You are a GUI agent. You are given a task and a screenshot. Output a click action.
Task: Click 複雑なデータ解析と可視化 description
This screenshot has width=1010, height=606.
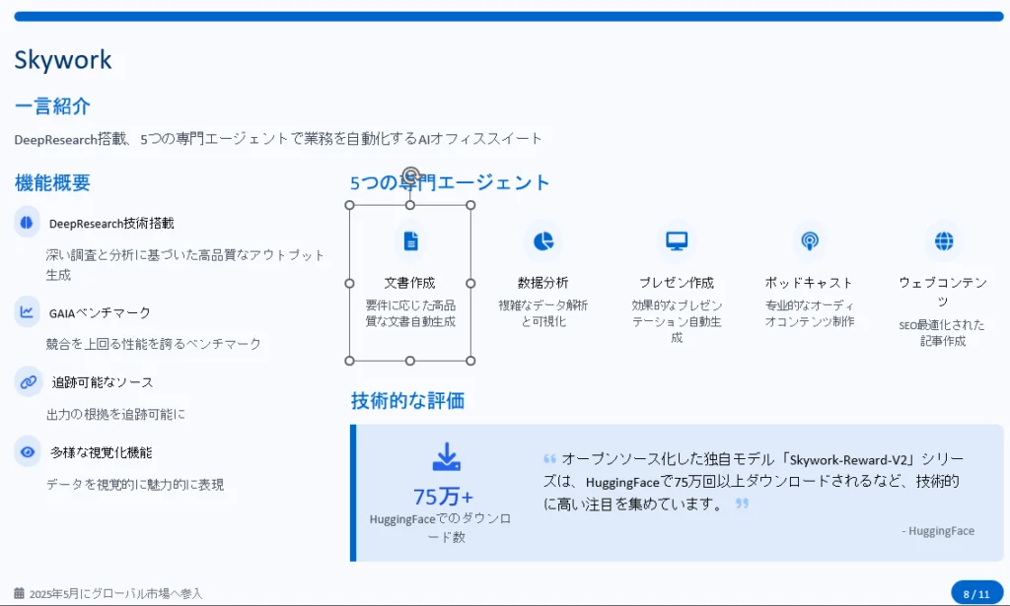543,313
